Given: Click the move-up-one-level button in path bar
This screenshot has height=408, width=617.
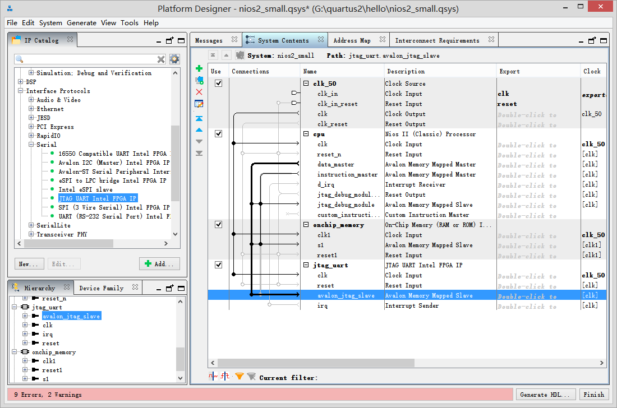Looking at the screenshot, I should pos(226,55).
